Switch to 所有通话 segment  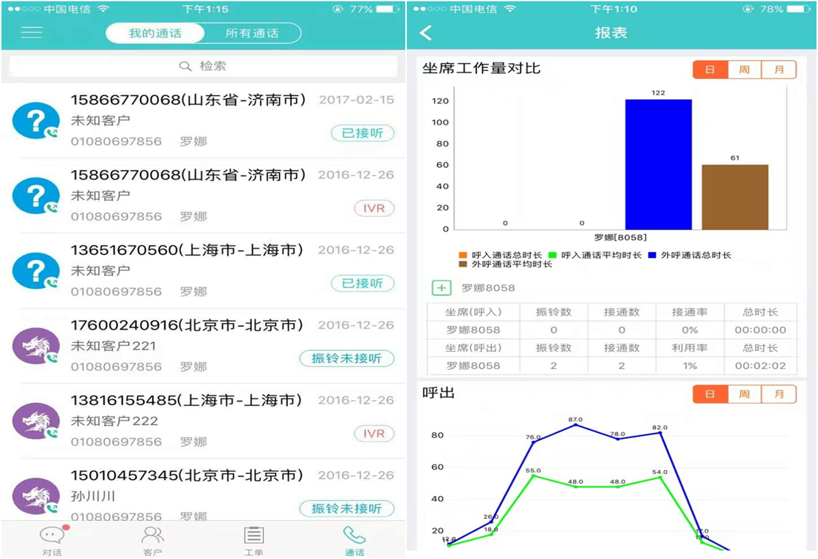[x=251, y=33]
